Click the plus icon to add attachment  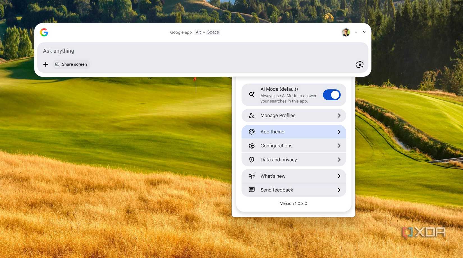46,64
